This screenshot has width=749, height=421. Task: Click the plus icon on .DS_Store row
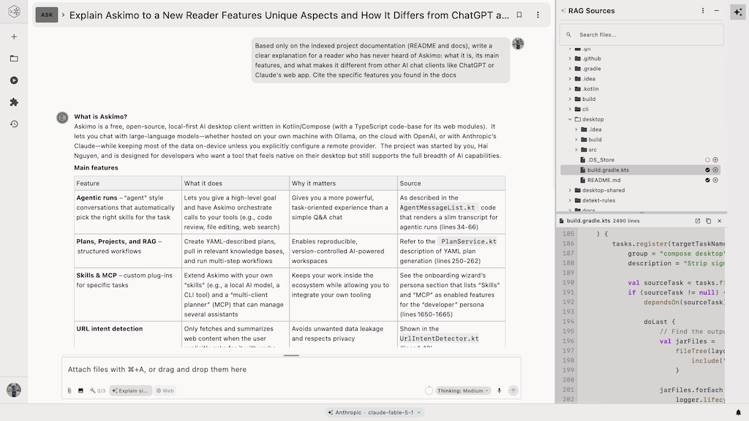tap(715, 160)
